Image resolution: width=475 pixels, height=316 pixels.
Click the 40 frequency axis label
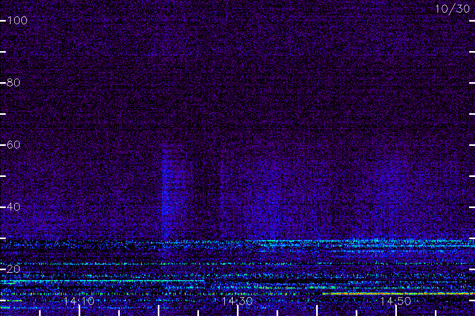coord(13,207)
